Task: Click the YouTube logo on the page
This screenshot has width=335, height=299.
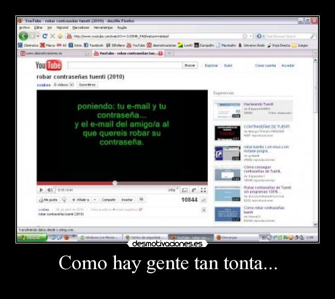Action: click(x=48, y=65)
